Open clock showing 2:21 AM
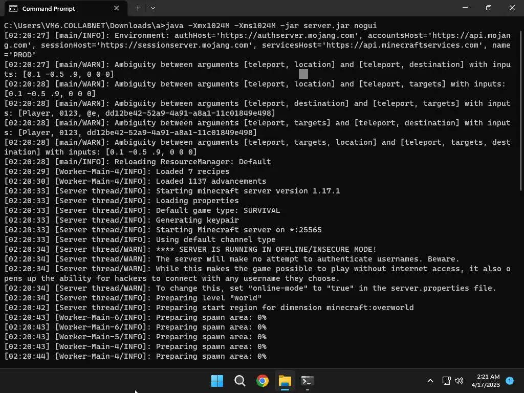Viewport: 524px width, 393px height. (486, 381)
